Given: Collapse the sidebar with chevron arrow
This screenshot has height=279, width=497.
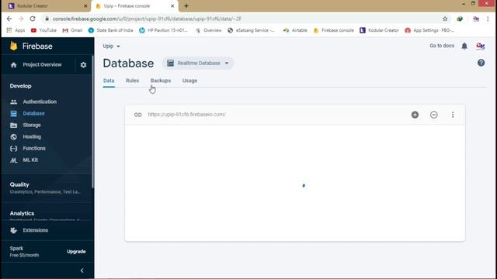Looking at the screenshot, I should click(82, 270).
